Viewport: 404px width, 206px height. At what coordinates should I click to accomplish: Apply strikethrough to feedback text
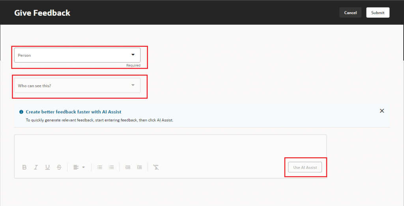click(x=59, y=167)
